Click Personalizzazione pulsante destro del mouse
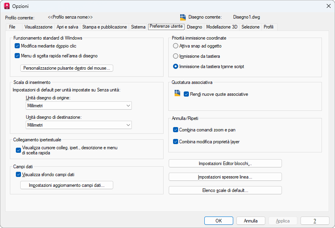The height and width of the screenshot is (228, 335). pos(67,68)
